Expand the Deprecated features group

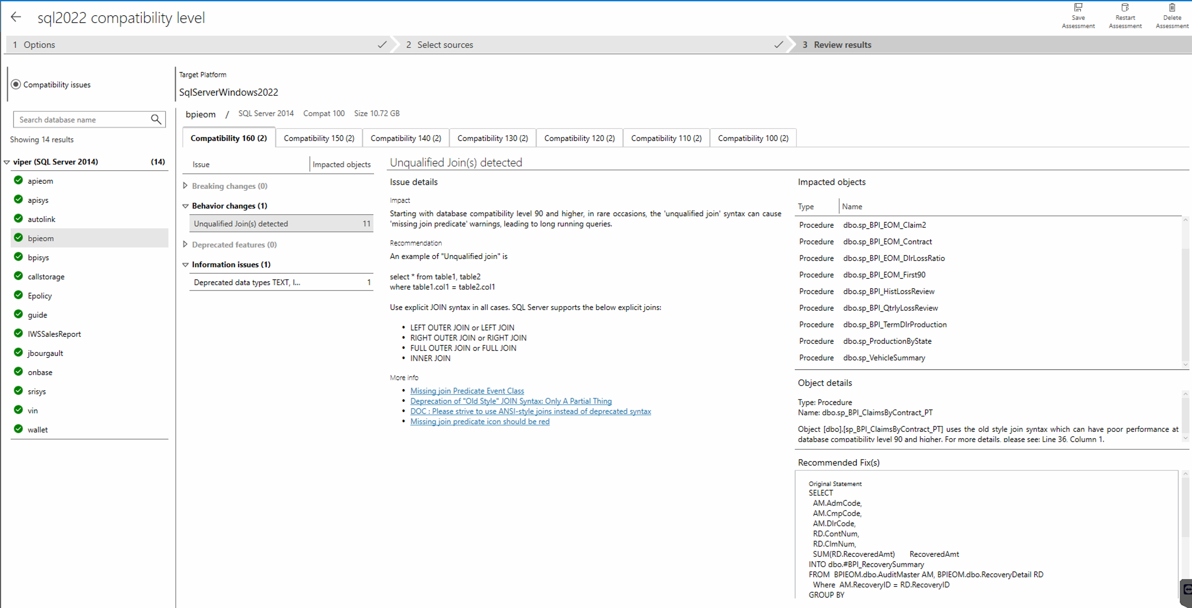coord(185,244)
